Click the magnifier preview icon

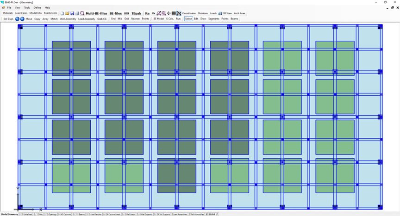click(x=82, y=13)
